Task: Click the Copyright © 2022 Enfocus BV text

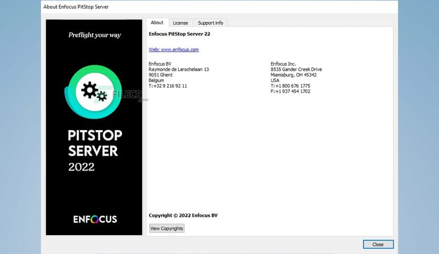Action: pos(183,215)
